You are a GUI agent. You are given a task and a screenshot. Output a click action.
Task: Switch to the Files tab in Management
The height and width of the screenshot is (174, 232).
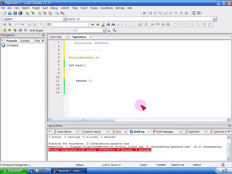click(37, 41)
